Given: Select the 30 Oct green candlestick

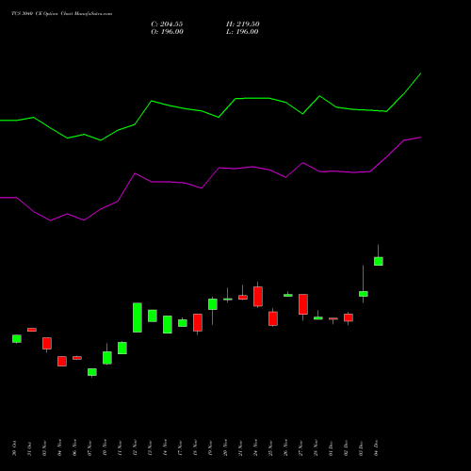Looking at the screenshot, I should [17, 338].
